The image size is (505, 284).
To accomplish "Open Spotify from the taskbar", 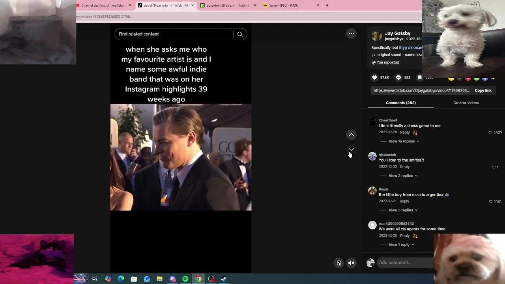I will tap(185, 279).
